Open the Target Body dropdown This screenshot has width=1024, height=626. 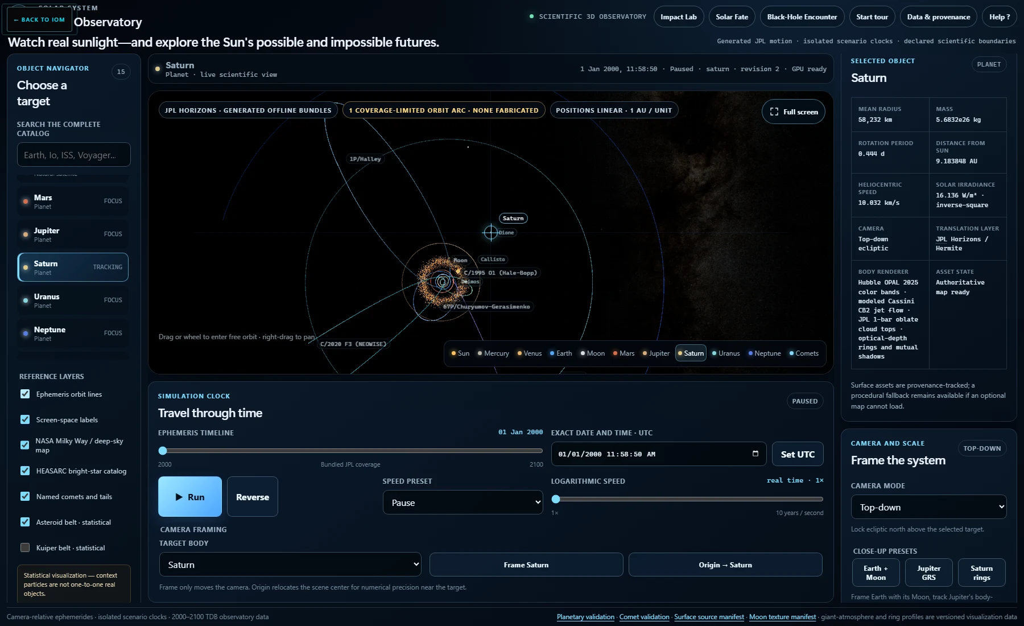[x=290, y=565]
